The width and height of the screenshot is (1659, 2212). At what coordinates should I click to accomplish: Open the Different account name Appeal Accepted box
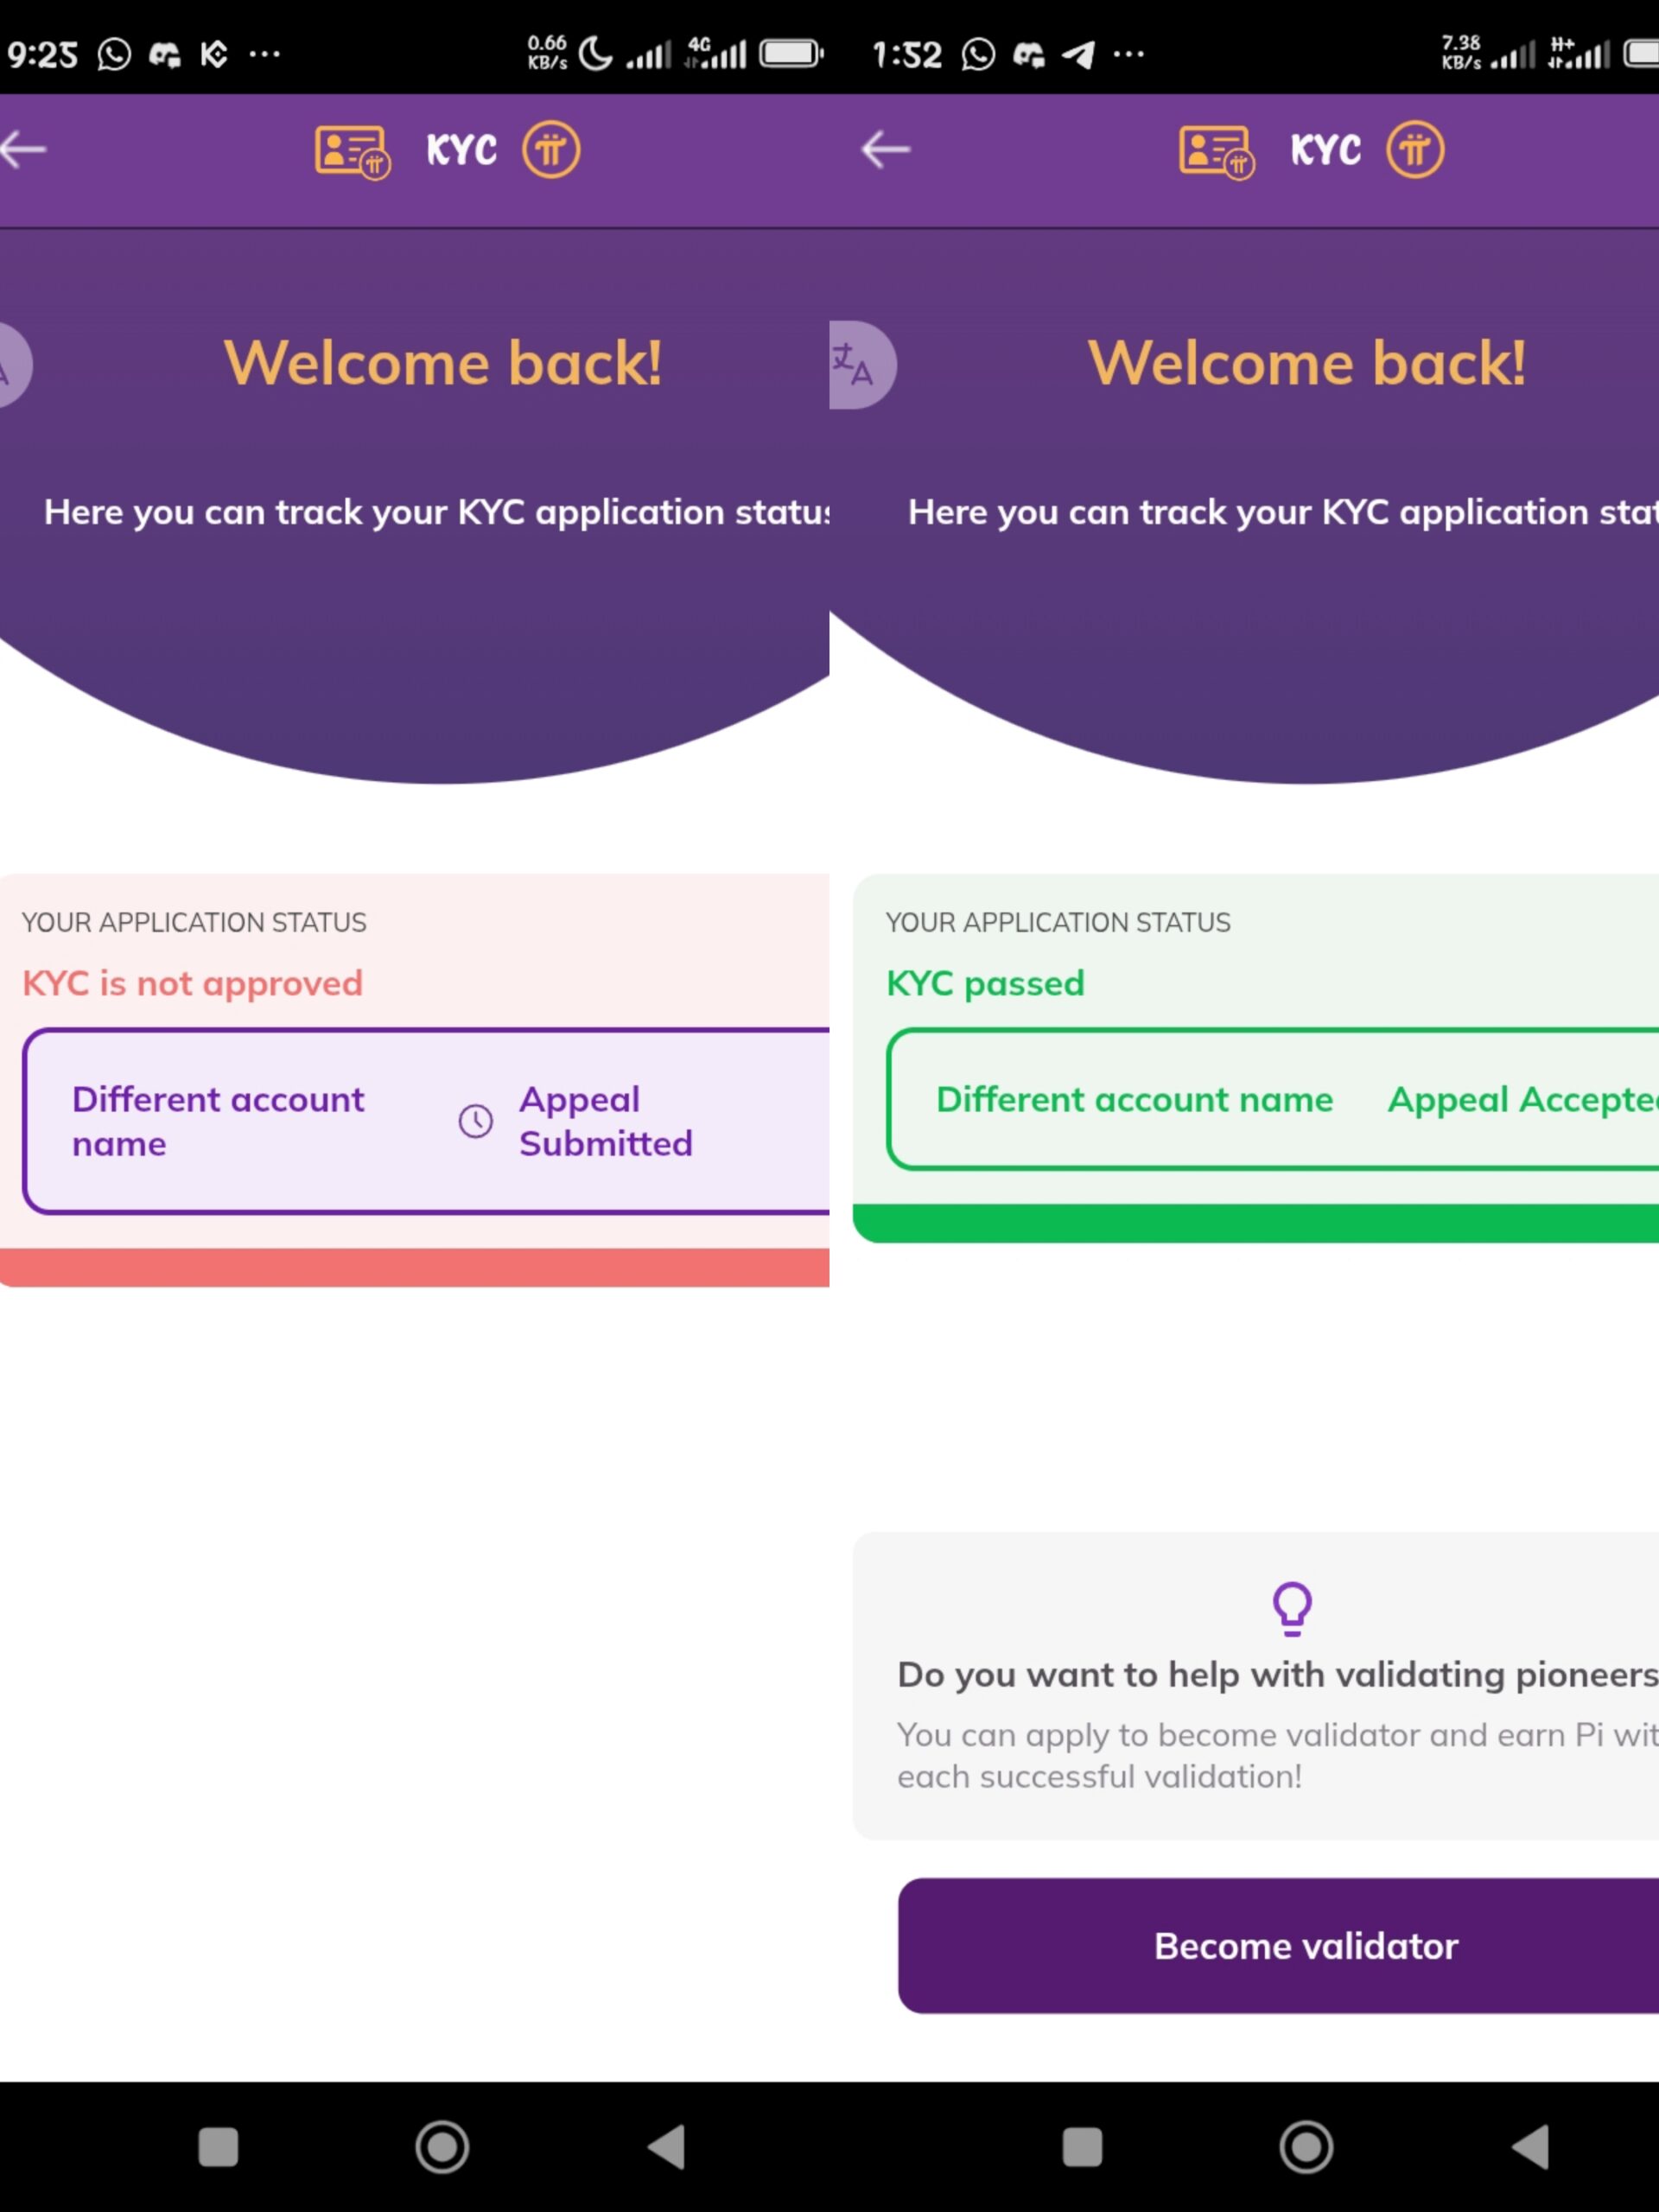pyautogui.click(x=1273, y=1099)
